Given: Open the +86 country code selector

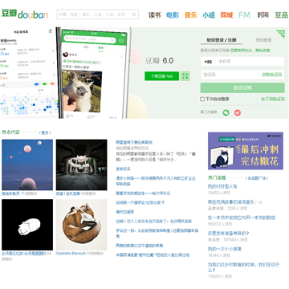Looking at the screenshot, I should [208, 62].
